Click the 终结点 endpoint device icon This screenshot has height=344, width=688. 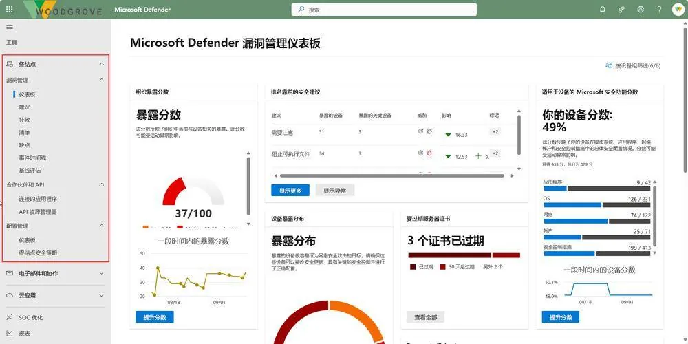coord(10,64)
